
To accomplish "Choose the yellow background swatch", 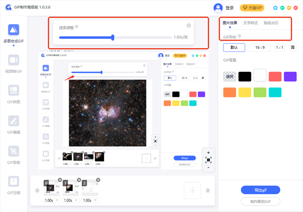I will [245, 92].
